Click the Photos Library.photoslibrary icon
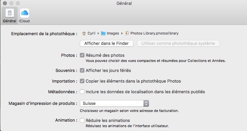This screenshot has height=131, width=247. [x=127, y=33]
